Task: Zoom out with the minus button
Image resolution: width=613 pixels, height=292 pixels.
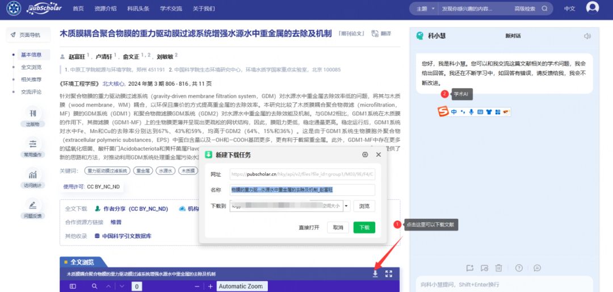Action: (197, 286)
